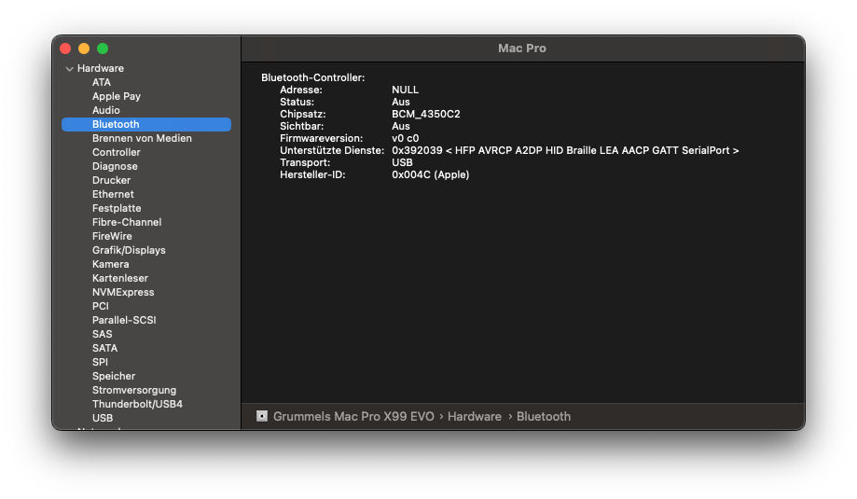Click Grummels Mac Pro X99 EVO breadcrumb
Screen dimensions: 857x499
353,416
